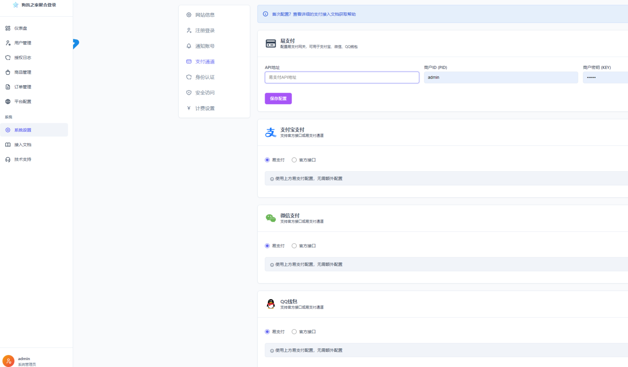Click the info icon in the QQ钱包 note
Screen dimensions: 628x367
(x=272, y=351)
